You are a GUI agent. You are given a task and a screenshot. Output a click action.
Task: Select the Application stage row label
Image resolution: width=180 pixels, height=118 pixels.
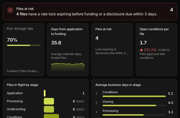coord(15,93)
